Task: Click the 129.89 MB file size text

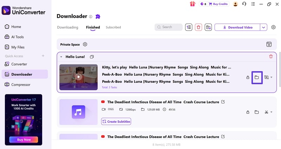Action: click(x=153, y=110)
